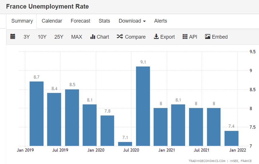Viewport: 259px width, 164px height.
Task: Click the bar labeled 8.4
Action: click(54, 119)
